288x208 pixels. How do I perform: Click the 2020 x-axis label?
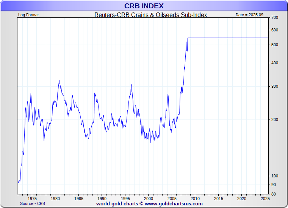pos(242,199)
